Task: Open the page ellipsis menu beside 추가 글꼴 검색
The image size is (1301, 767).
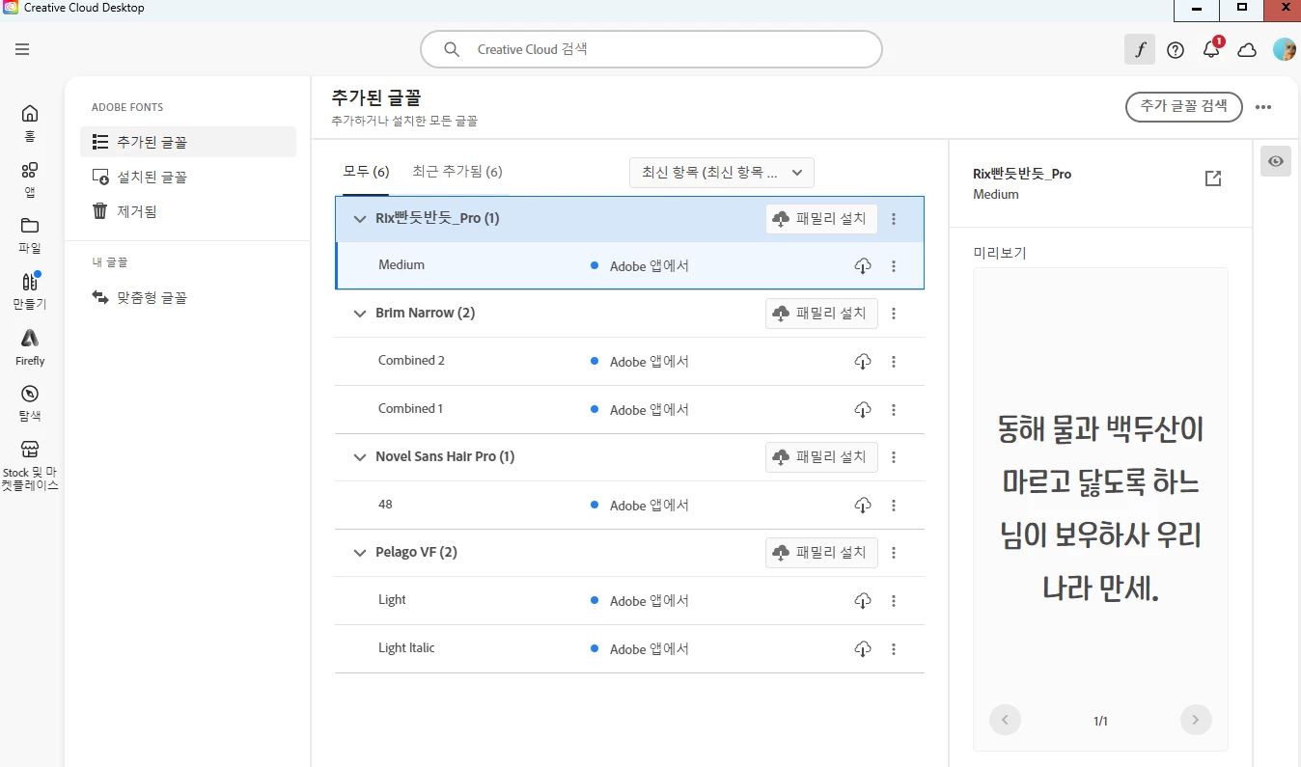Action: coord(1263,107)
